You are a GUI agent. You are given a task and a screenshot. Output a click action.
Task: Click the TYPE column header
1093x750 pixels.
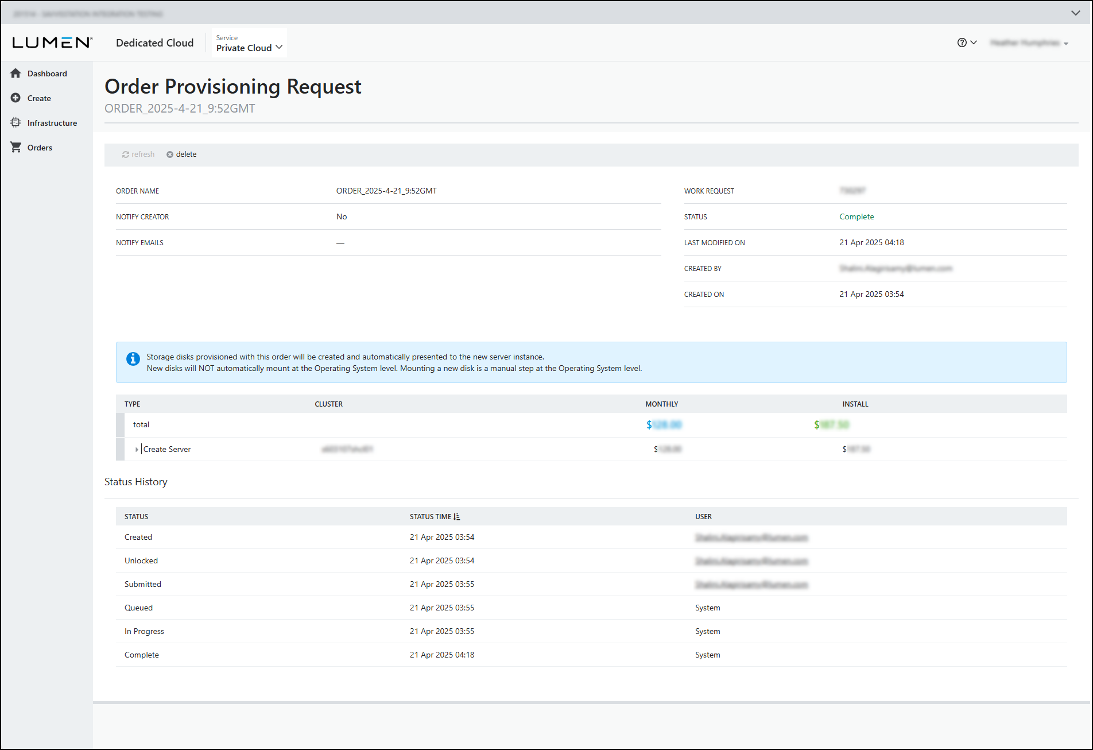[132, 404]
